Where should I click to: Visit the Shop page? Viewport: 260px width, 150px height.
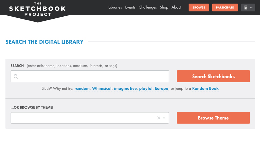[164, 7]
